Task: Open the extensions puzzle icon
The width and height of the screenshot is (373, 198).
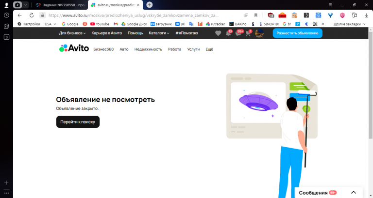Action: click(355, 15)
